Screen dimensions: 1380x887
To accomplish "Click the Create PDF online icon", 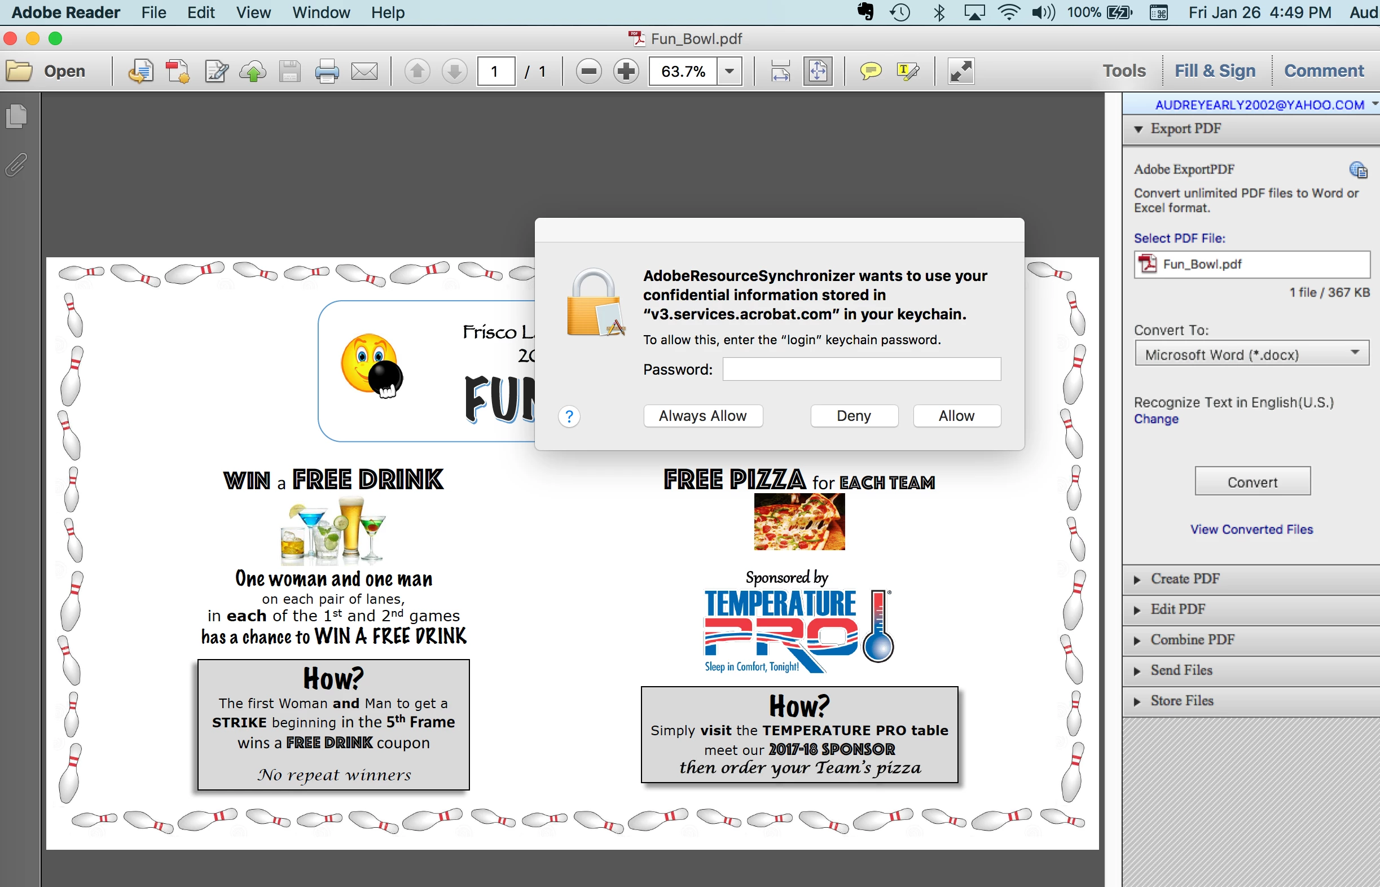I will pos(177,72).
